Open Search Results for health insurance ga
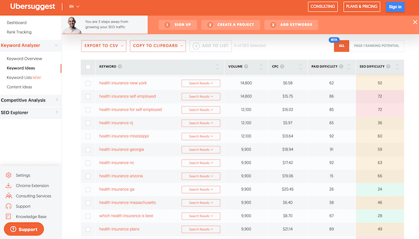Screen dimensions: 419x239 201,189
